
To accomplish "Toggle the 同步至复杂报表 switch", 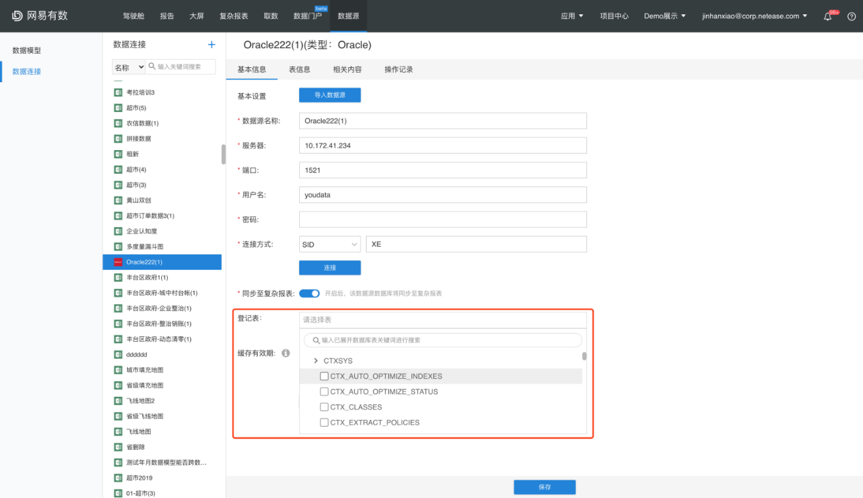I will [x=309, y=294].
